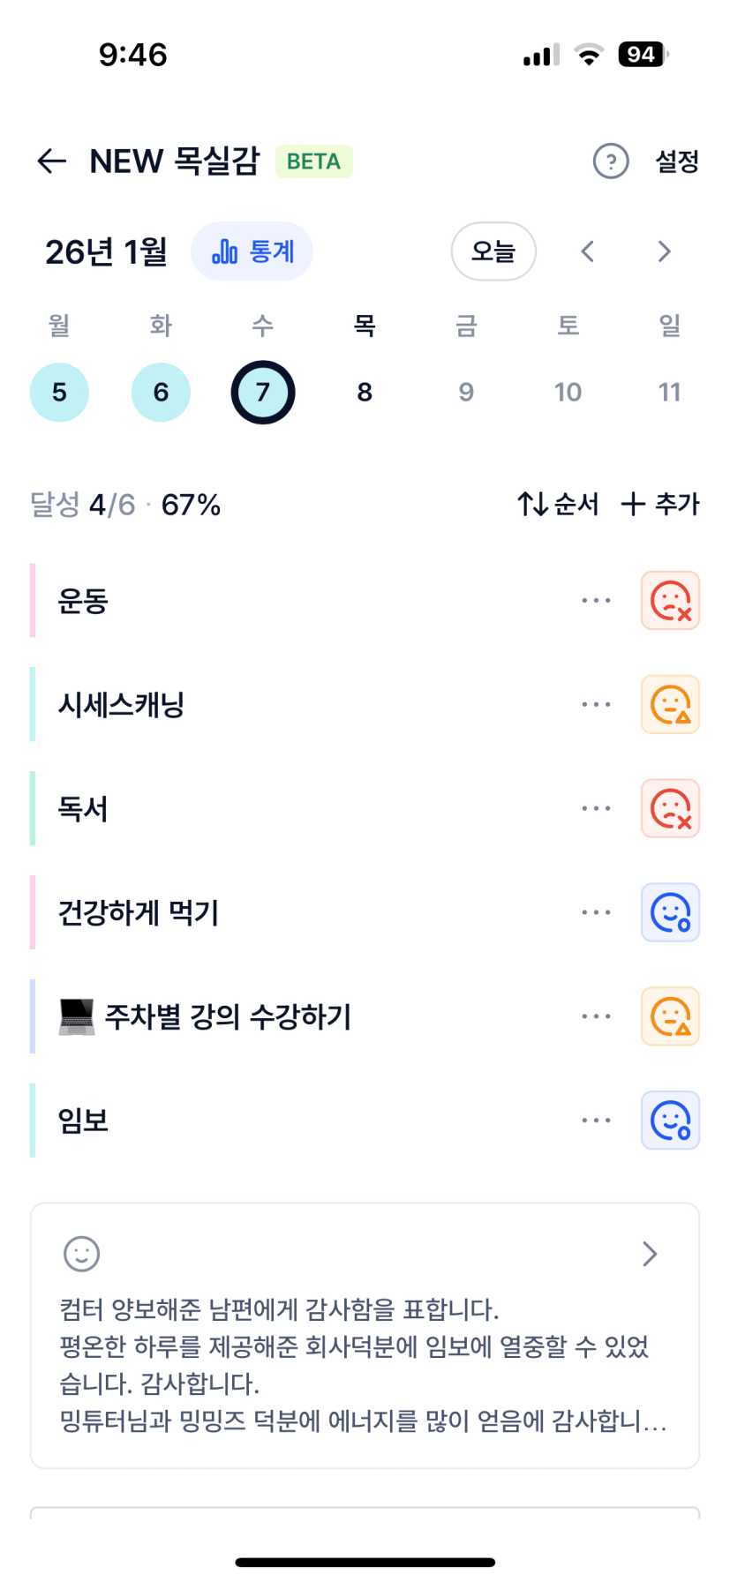Open more options for 운동
Viewport: 730px width, 1582px height.
coord(596,601)
